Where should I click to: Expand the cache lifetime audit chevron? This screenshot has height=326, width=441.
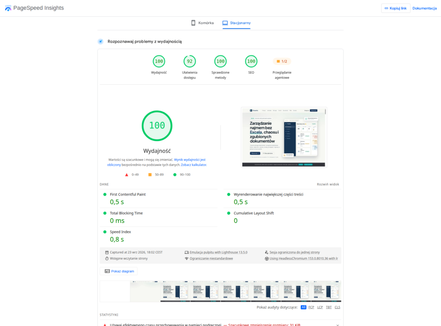[x=338, y=325]
